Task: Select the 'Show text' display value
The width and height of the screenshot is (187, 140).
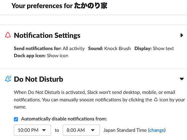Action: click(x=163, y=48)
